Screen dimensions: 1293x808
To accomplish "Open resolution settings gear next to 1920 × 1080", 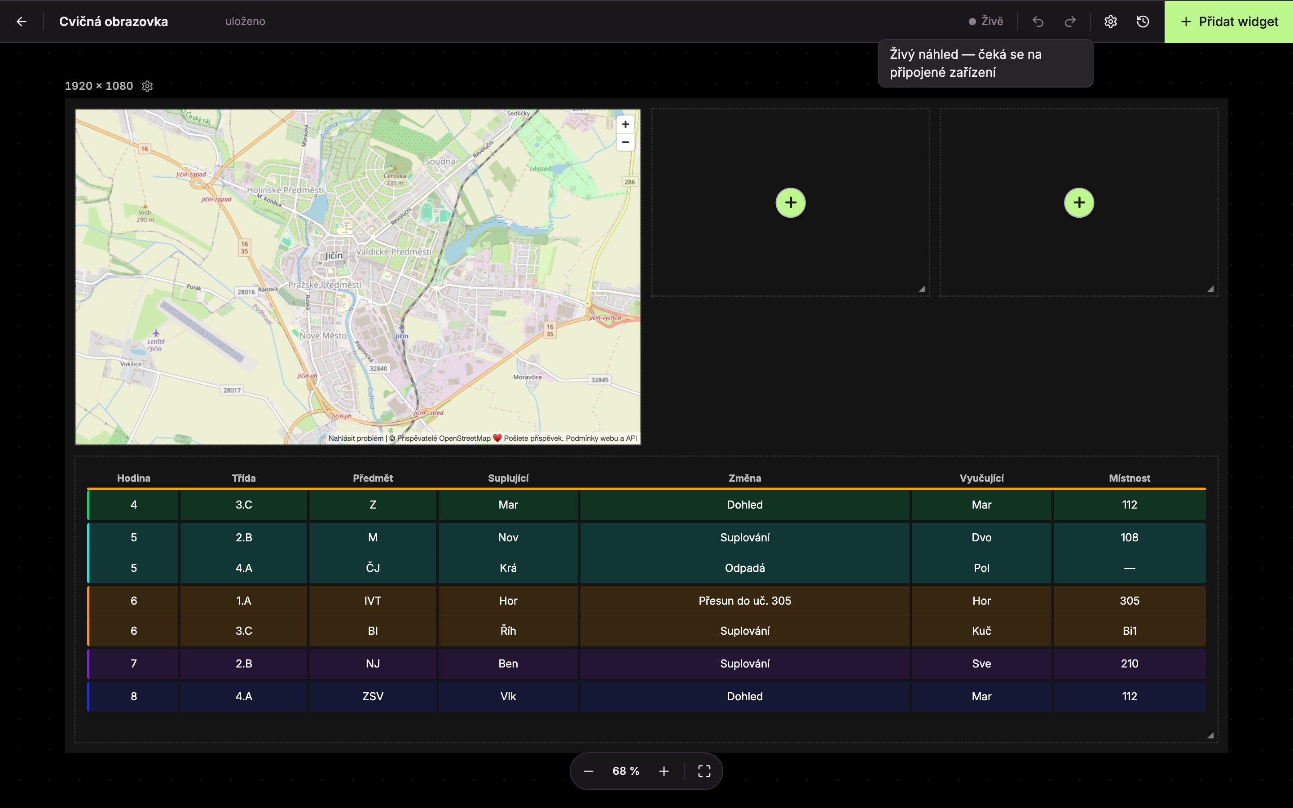I will [x=147, y=86].
